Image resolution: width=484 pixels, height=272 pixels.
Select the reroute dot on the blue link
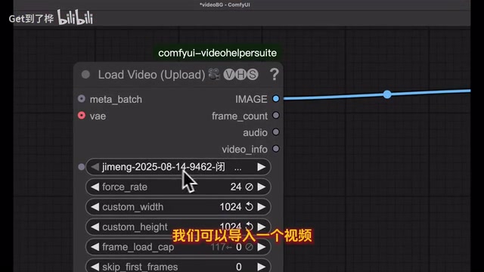pos(387,94)
